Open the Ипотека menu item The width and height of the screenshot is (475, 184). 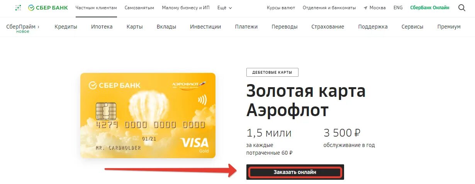(102, 27)
